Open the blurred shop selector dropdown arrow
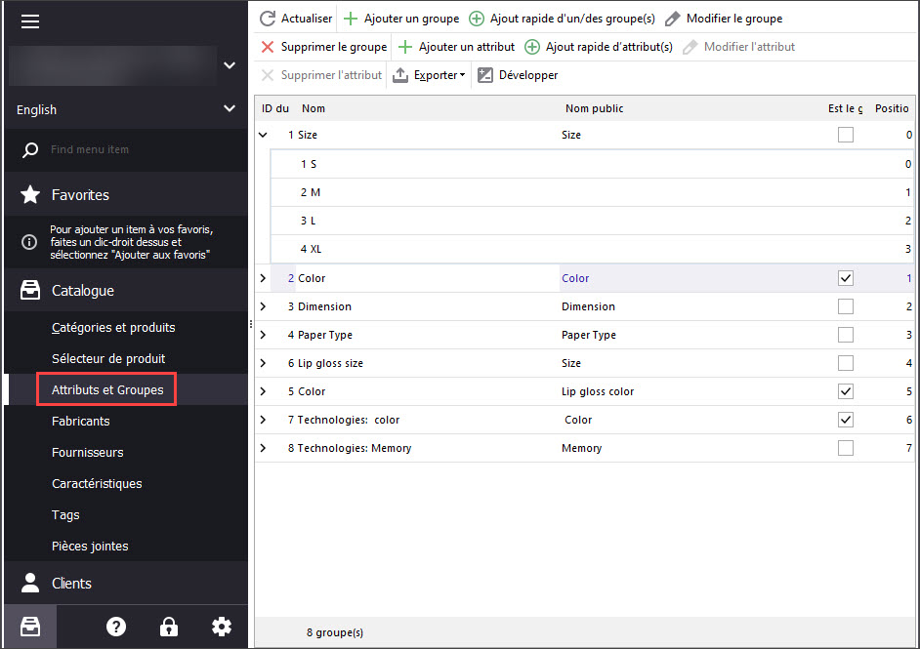Viewport: 920px width, 649px height. pyautogui.click(x=230, y=65)
